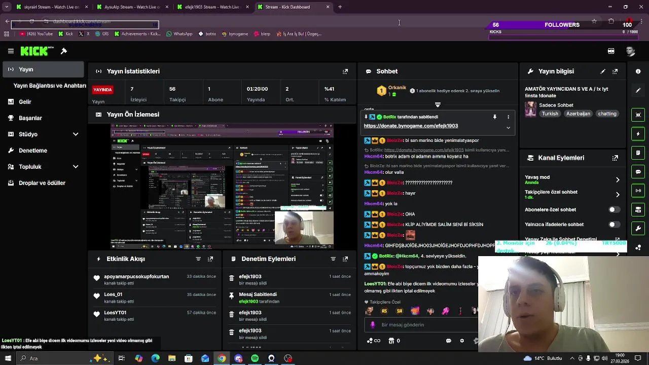
Task: Expand the Stüdyo sidebar section
Action: point(76,134)
